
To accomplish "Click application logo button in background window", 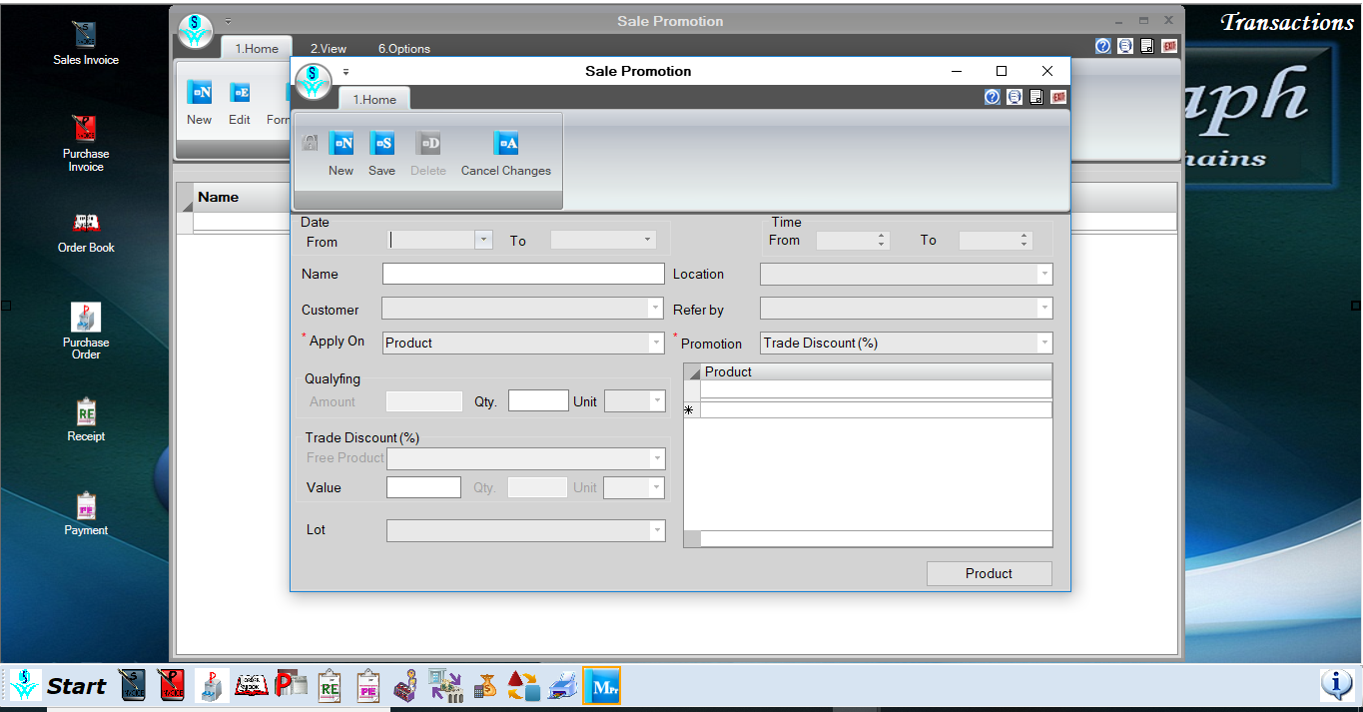I will point(196,30).
